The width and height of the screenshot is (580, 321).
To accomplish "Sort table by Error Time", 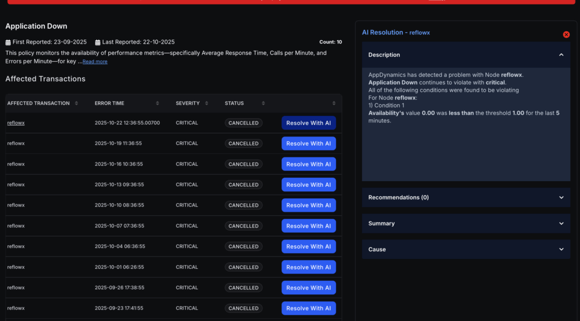I will (x=158, y=104).
